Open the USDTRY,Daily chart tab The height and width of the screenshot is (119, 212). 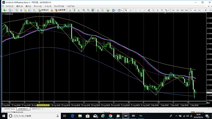[9, 109]
